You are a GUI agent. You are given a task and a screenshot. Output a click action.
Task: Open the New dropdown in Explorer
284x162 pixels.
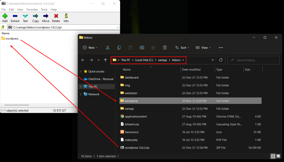click(90, 48)
